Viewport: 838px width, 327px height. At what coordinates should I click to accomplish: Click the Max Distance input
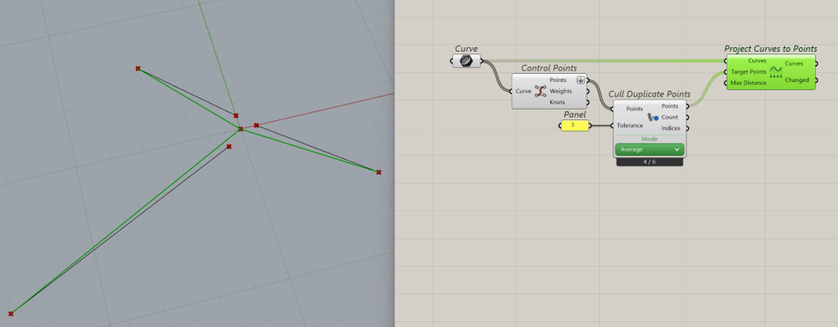[748, 83]
